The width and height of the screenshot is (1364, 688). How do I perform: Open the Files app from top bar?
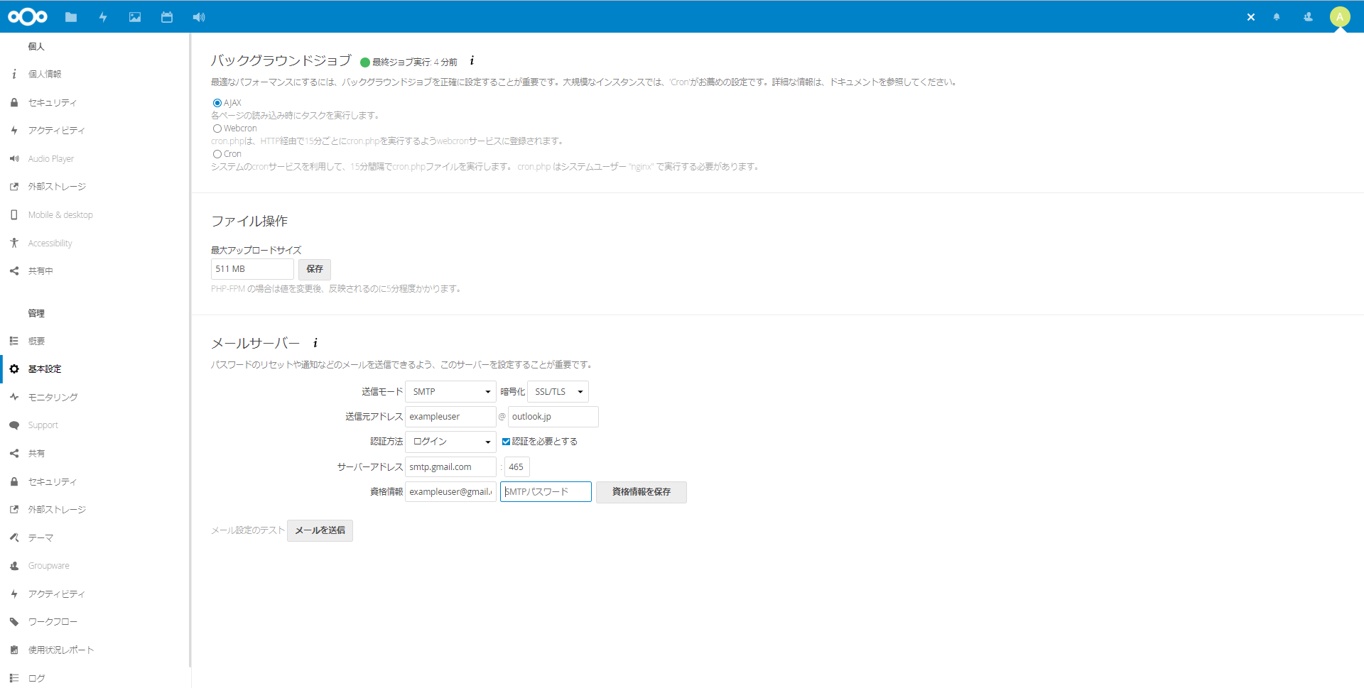pos(70,17)
